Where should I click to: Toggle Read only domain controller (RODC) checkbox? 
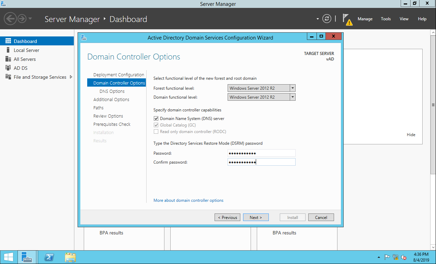[x=156, y=132]
